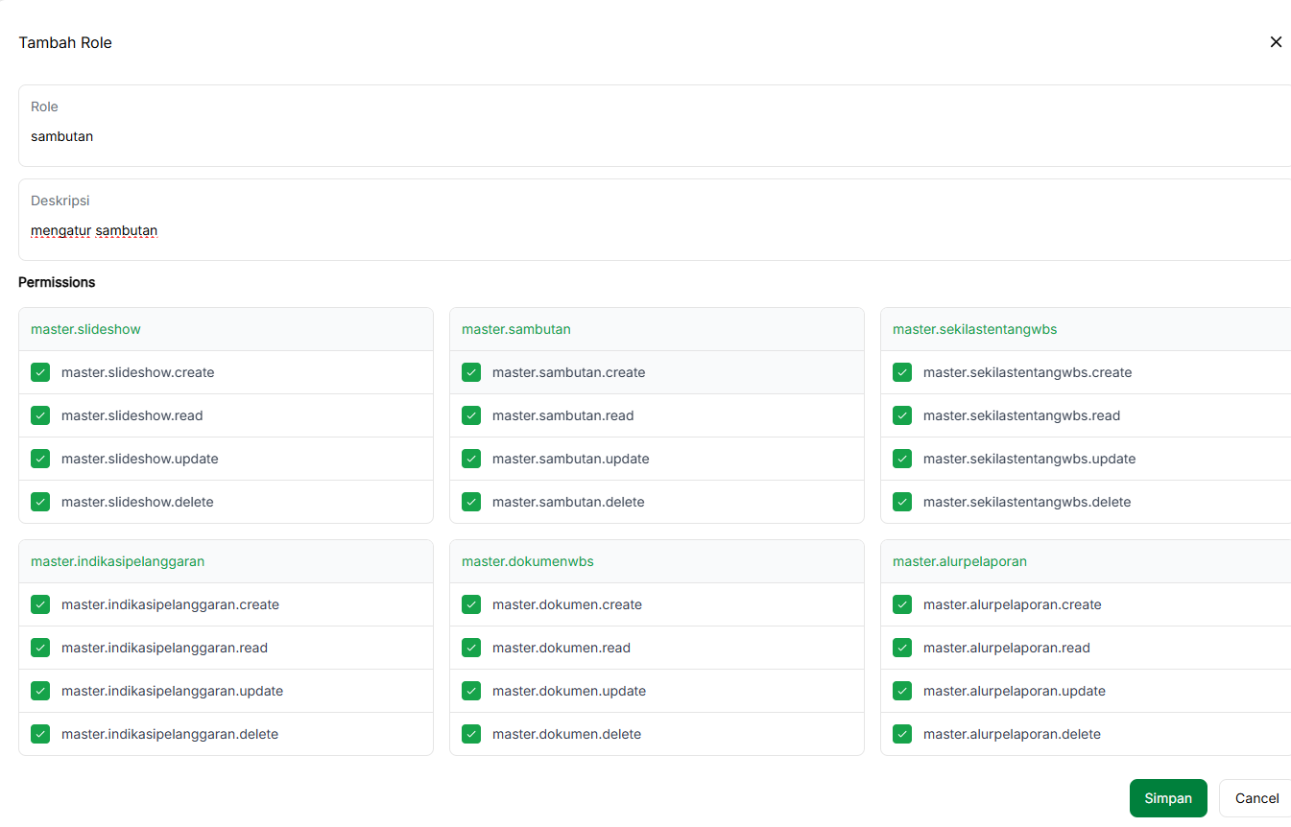Screen dimensions: 1291x827
Task: Click the Role name input field
Action: point(653,136)
